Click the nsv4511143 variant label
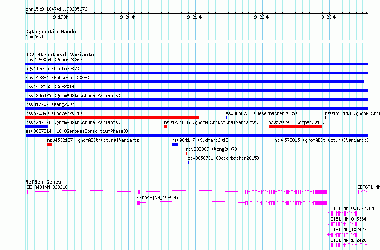Screen dimensions: 380x250 pyautogui.click(x=352, y=113)
